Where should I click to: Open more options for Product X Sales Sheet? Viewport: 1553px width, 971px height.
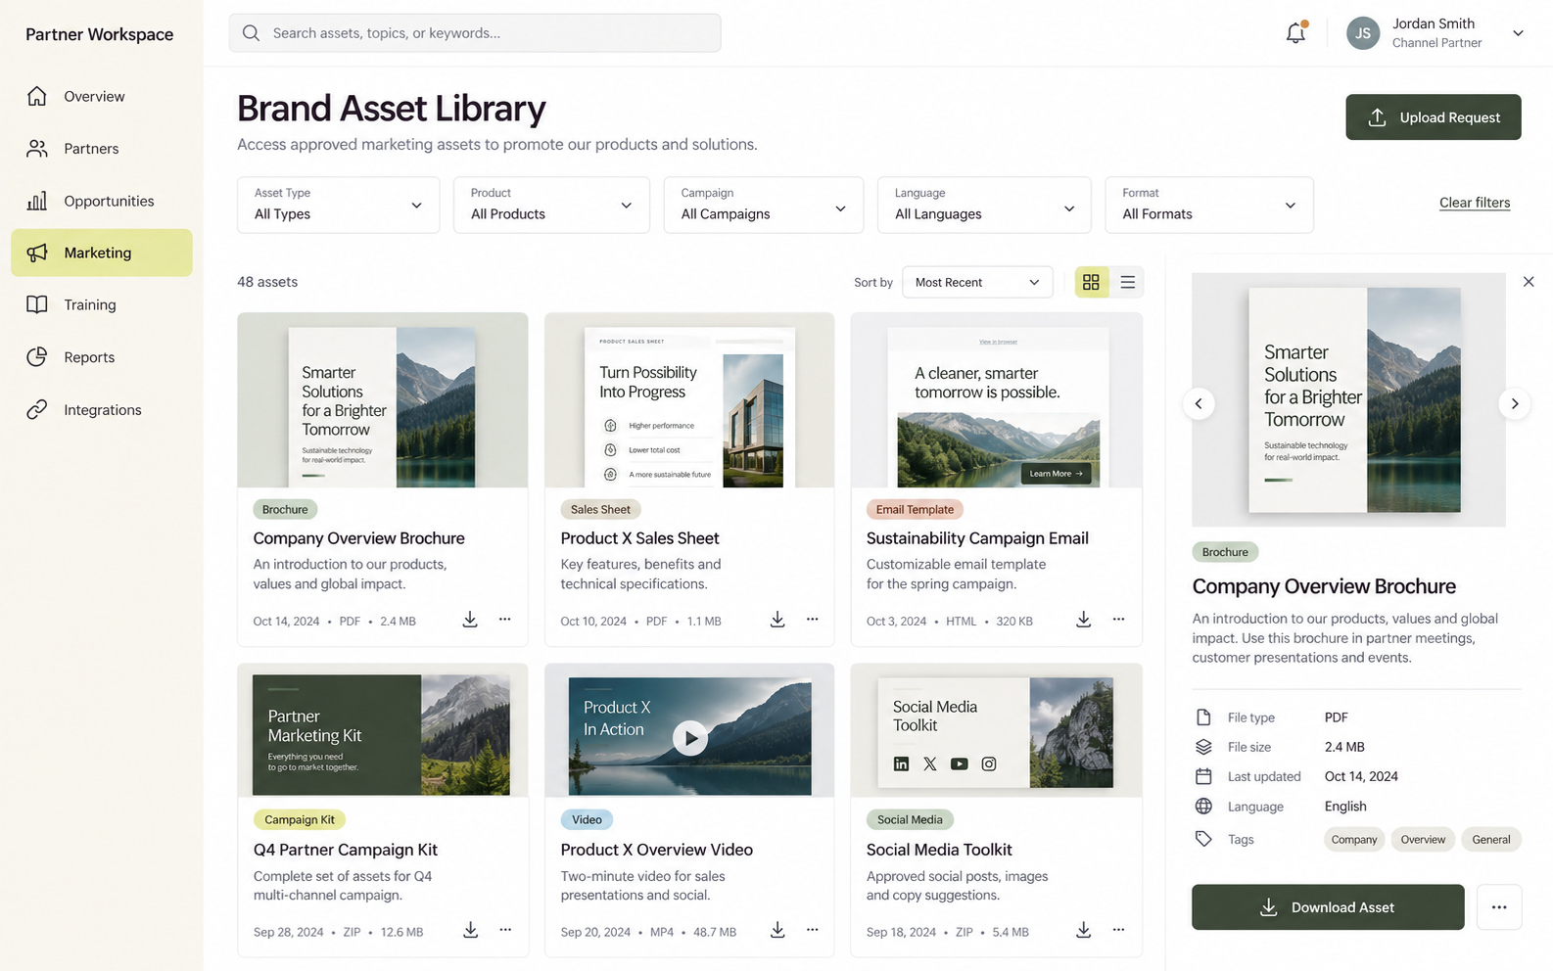(x=813, y=620)
